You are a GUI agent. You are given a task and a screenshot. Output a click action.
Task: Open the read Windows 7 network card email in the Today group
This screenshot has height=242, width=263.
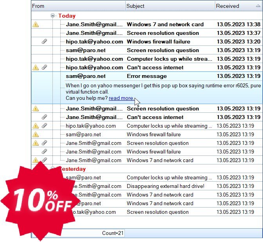[x=160, y=160]
